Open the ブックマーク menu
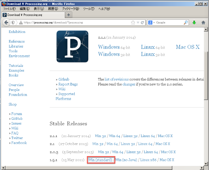The image size is (209, 170). tap(70, 8)
